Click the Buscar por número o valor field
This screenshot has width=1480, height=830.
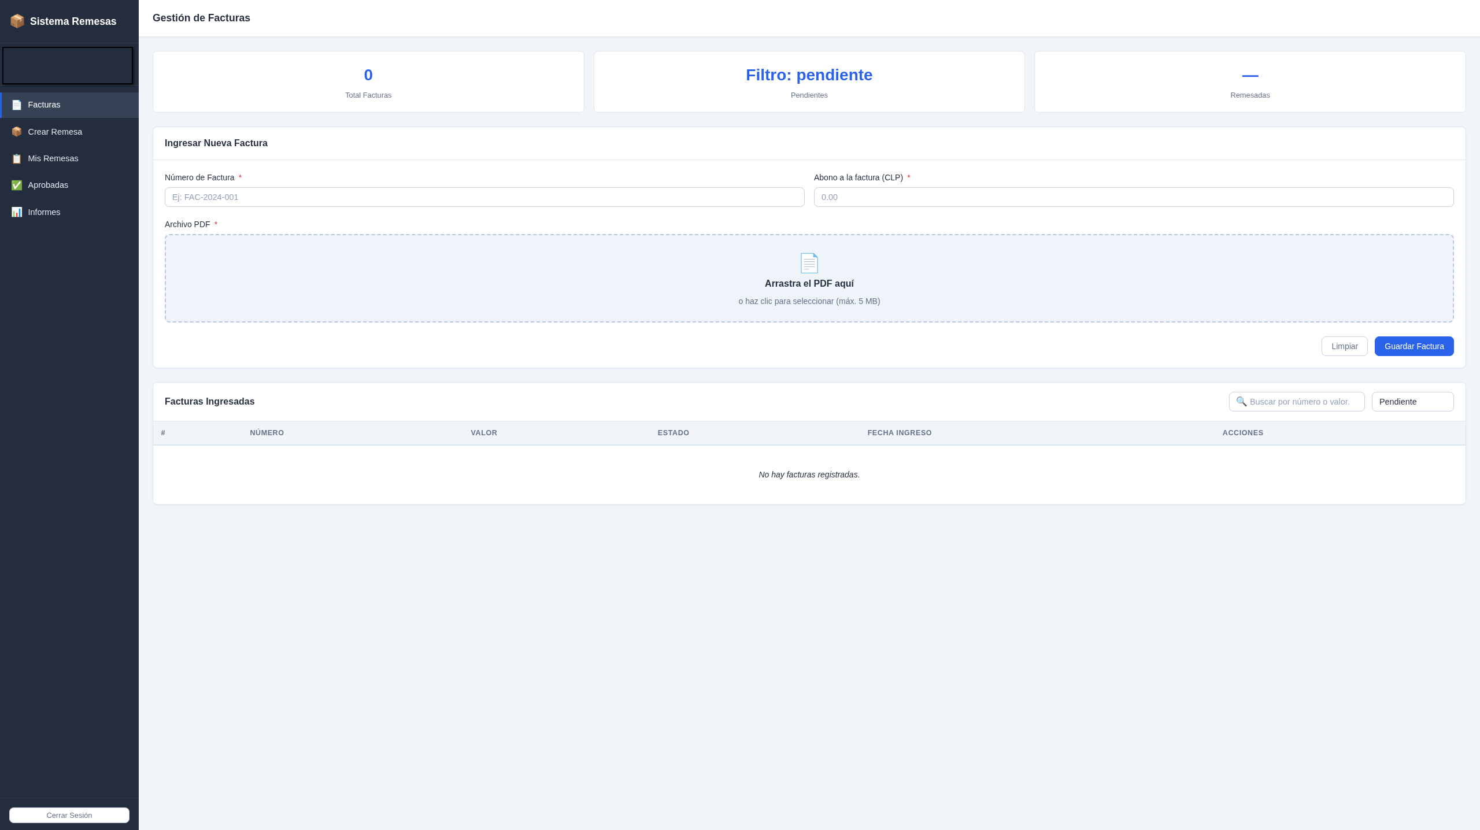point(1297,402)
